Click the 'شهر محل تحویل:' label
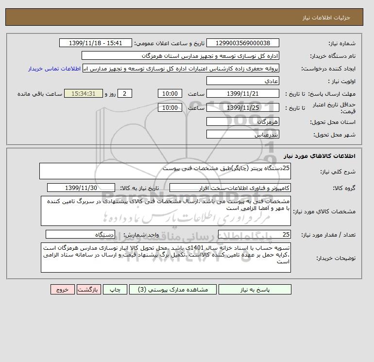 (x=334, y=135)
